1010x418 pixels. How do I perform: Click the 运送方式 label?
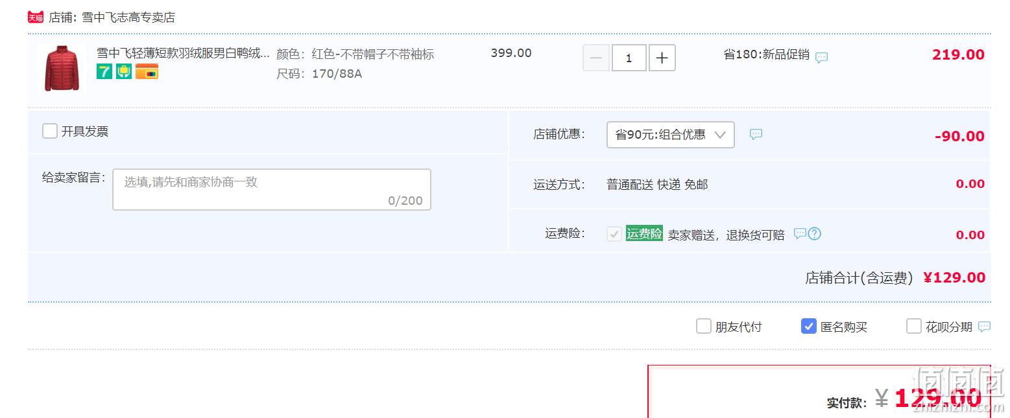(x=559, y=185)
